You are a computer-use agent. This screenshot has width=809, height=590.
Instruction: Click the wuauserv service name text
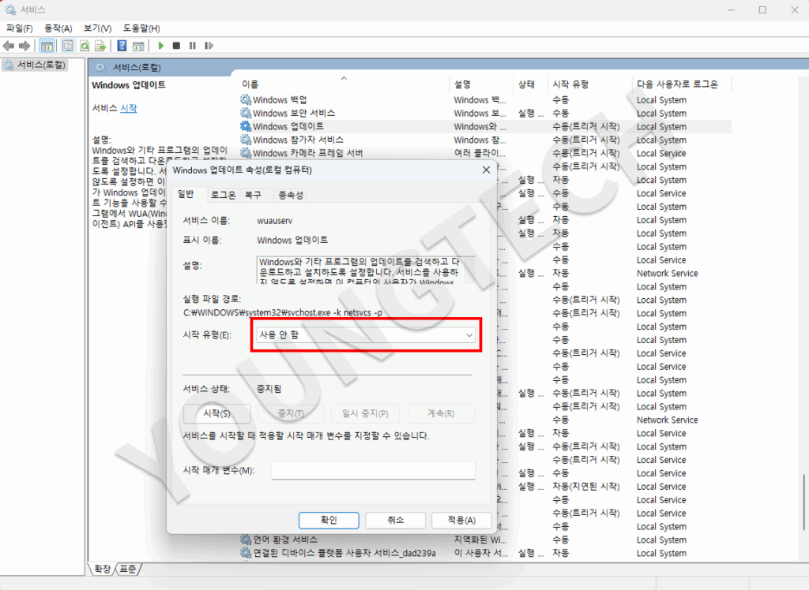click(x=274, y=221)
